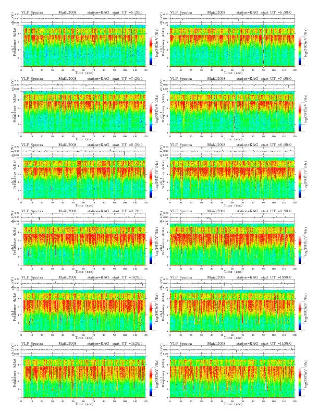319x413 pixels.
Task: Select the spectrogram starting at UT 6:50:0
Action: [x=232, y=46]
